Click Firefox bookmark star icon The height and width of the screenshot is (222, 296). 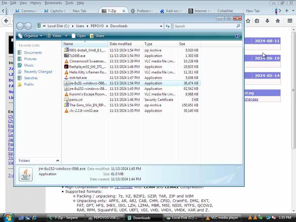(x=248, y=21)
